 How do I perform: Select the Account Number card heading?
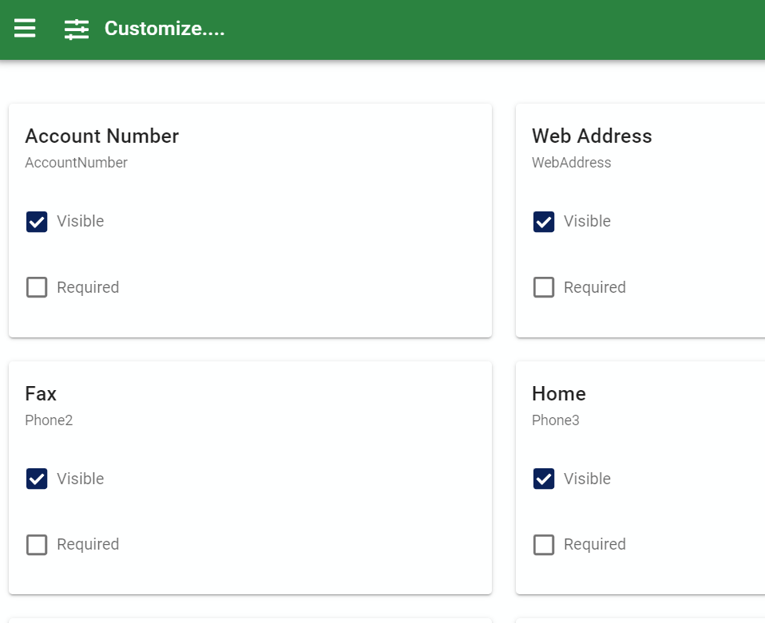[x=101, y=136]
